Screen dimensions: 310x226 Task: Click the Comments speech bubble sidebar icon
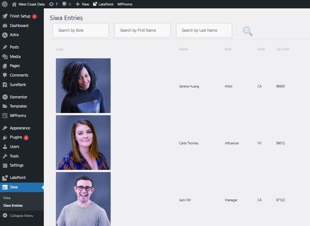click(x=5, y=75)
